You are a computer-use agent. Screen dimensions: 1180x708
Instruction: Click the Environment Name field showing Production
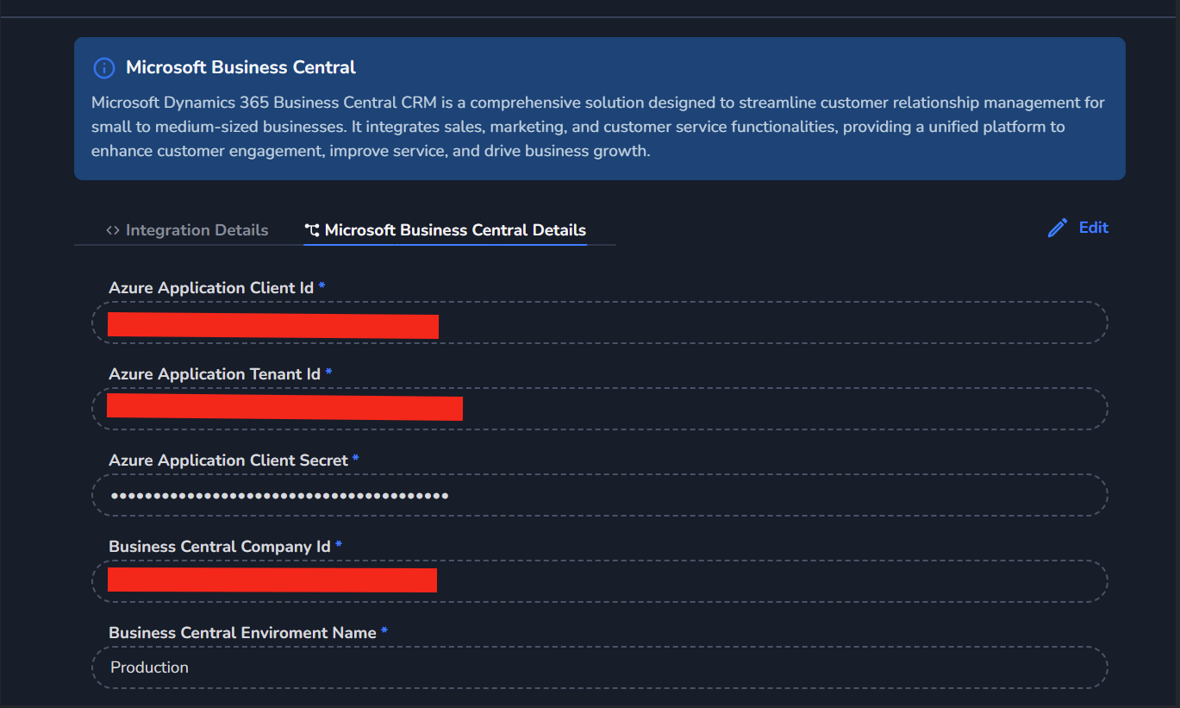pos(600,667)
